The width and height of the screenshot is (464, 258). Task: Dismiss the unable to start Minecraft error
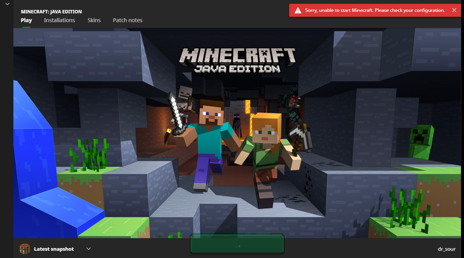454,10
